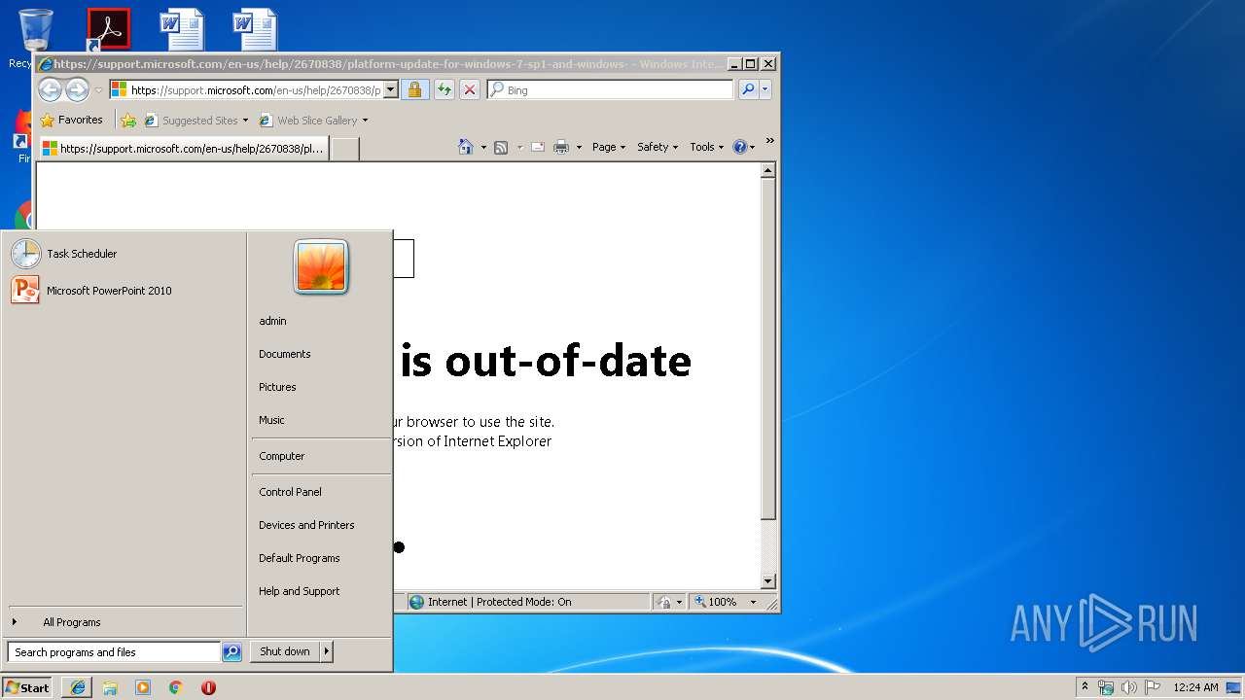This screenshot has width=1245, height=700.
Task: Open Windows Explorer from the taskbar
Action: tap(110, 687)
